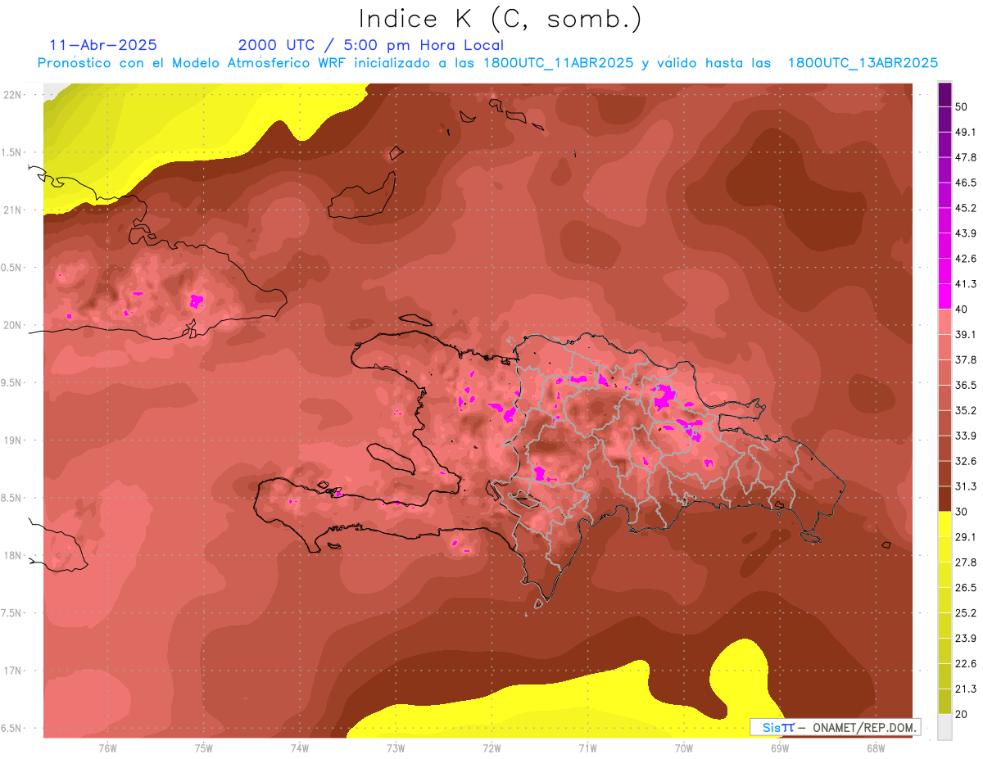The height and width of the screenshot is (759, 983).
Task: Click the '36.5' color bar label
Action: (x=966, y=385)
